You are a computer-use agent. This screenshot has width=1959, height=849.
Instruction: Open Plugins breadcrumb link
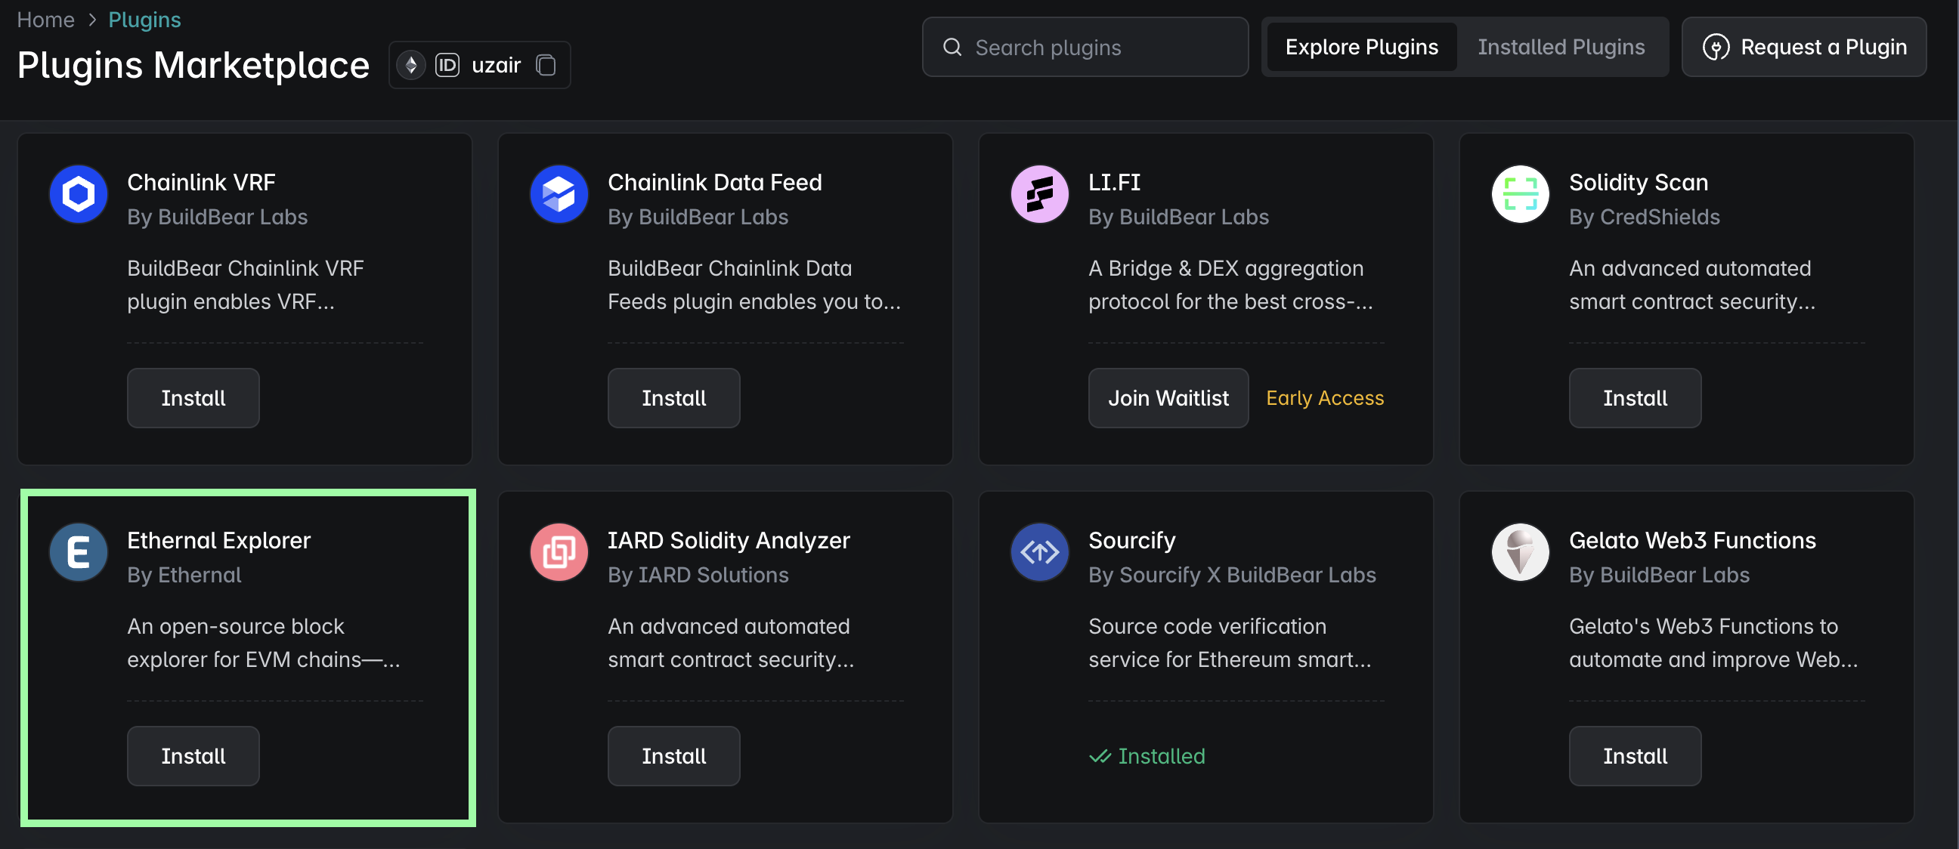pyautogui.click(x=144, y=20)
